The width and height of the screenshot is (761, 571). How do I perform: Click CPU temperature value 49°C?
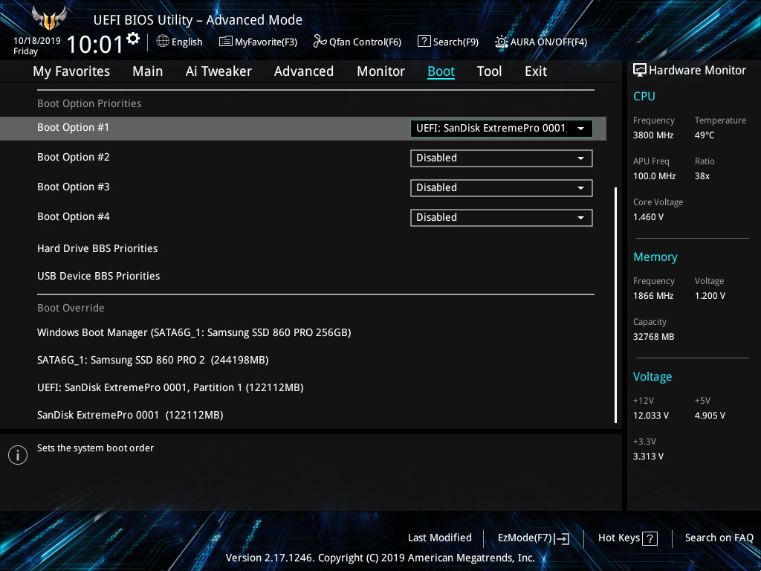tap(705, 135)
